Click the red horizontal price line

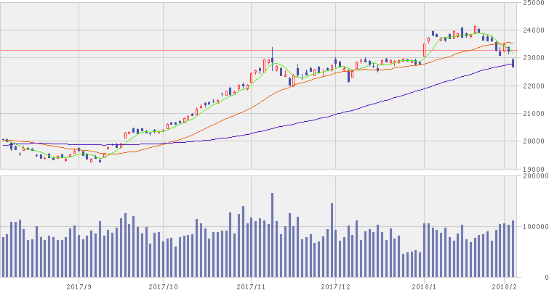(258, 51)
